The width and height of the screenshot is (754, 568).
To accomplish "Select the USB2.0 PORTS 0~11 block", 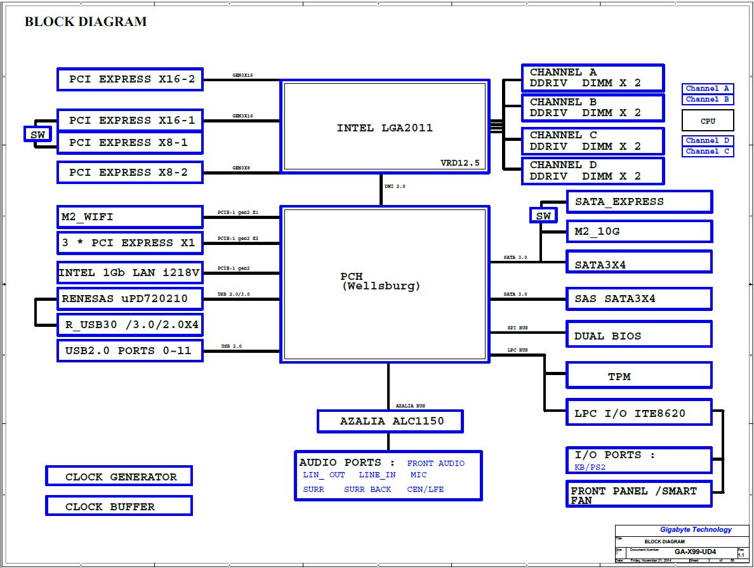I will click(130, 350).
